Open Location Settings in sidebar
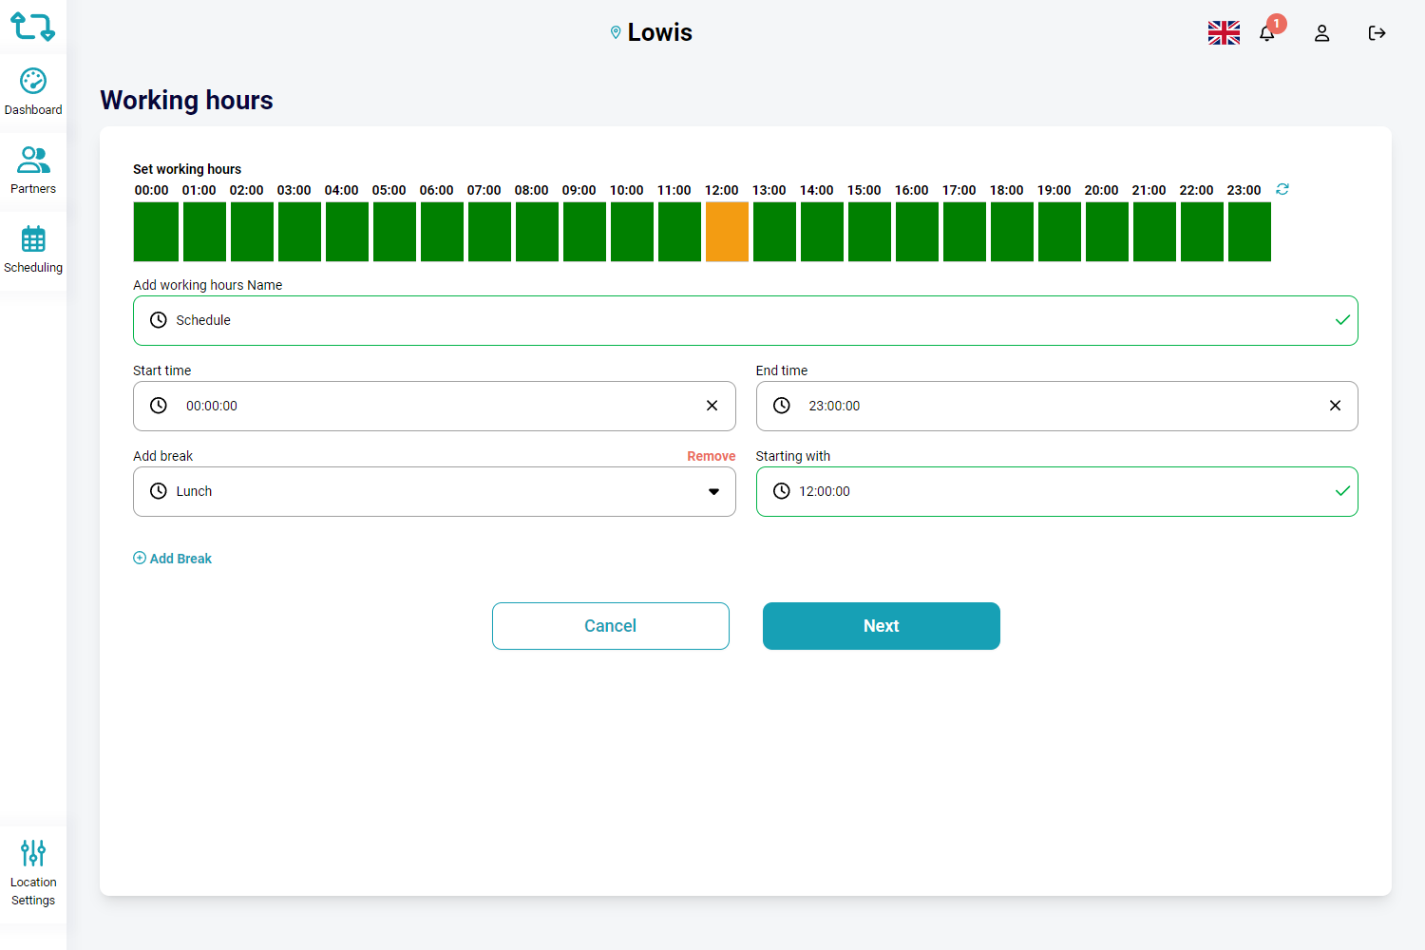 coord(33,873)
